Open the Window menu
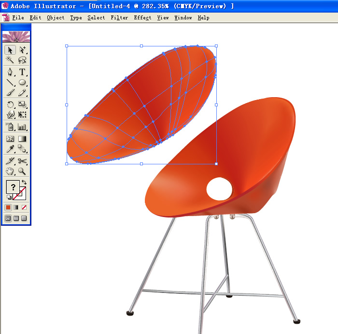 coord(183,18)
